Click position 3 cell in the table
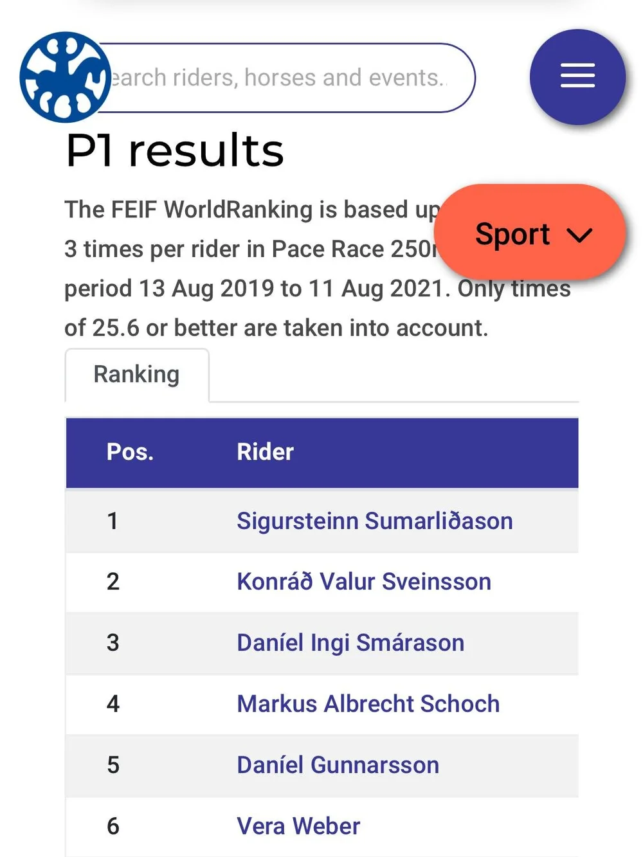This screenshot has width=643, height=857. coord(113,643)
